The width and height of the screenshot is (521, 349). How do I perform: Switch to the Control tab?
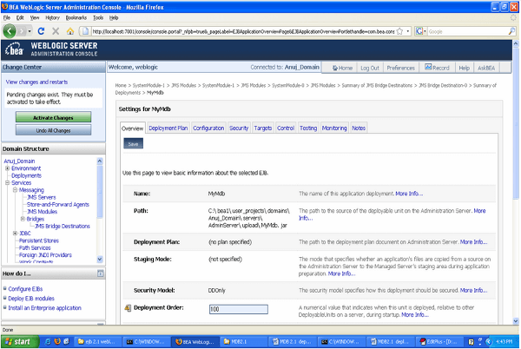pos(286,128)
